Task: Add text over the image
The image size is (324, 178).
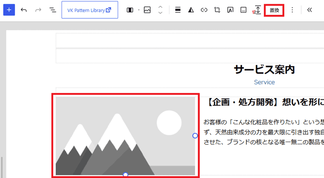Action: (230, 10)
